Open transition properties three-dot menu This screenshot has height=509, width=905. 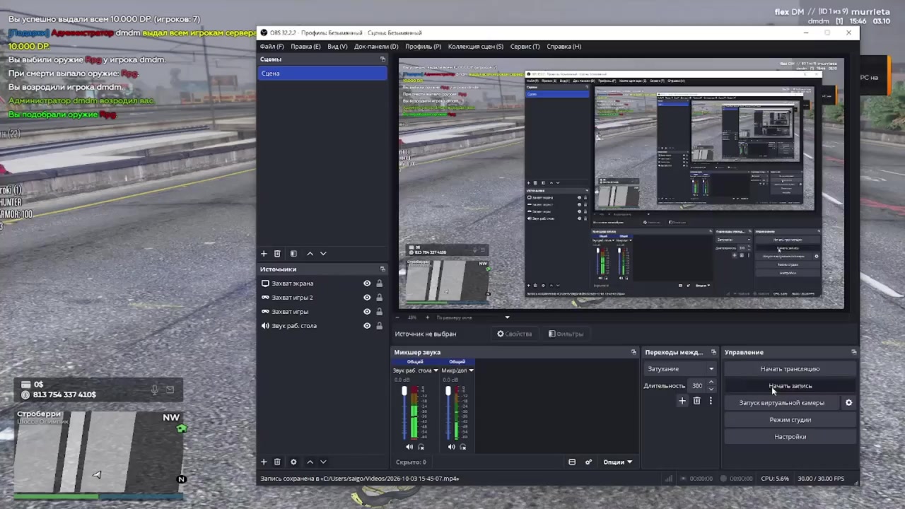(711, 401)
